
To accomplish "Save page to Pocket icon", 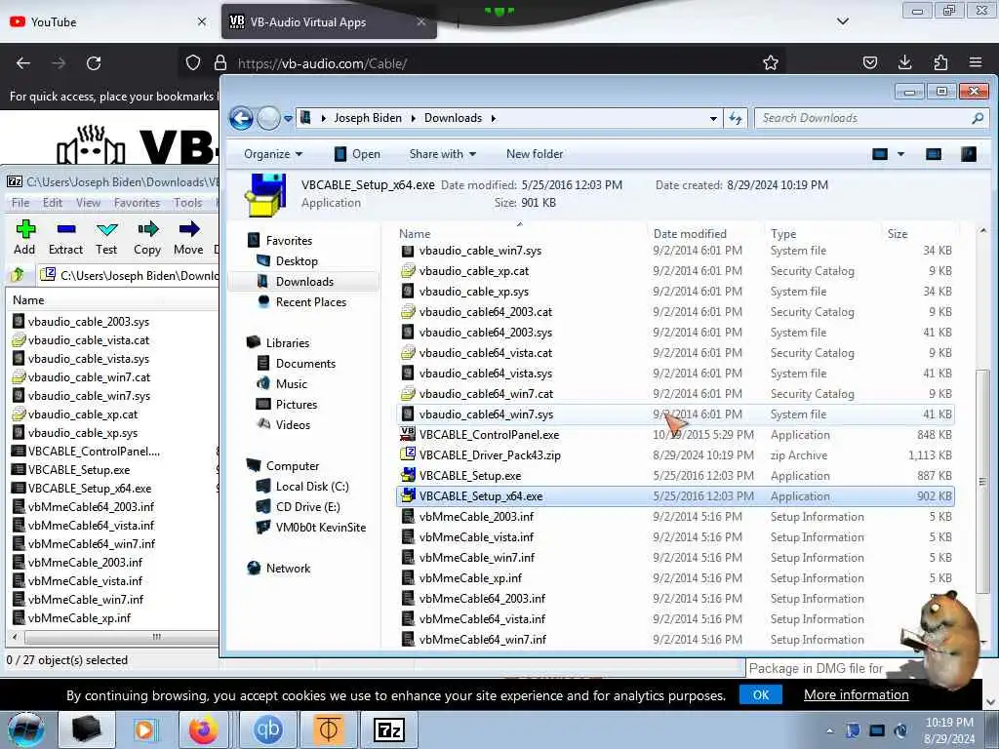I will point(869,62).
